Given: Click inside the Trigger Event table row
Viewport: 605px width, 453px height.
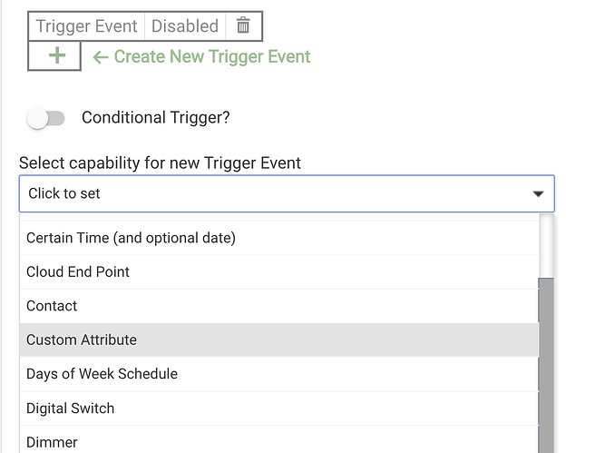Looking at the screenshot, I should [x=145, y=26].
